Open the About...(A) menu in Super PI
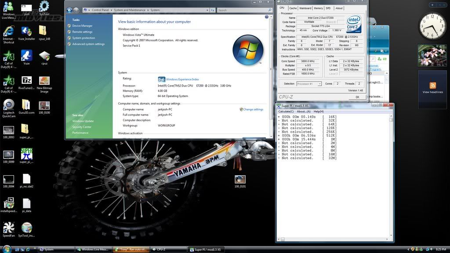Viewport: 450px width, 253px height. coord(304,111)
